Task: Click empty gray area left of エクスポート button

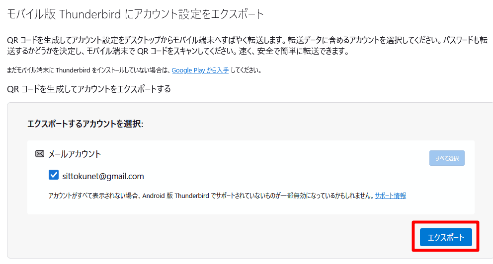Action: click(248, 237)
